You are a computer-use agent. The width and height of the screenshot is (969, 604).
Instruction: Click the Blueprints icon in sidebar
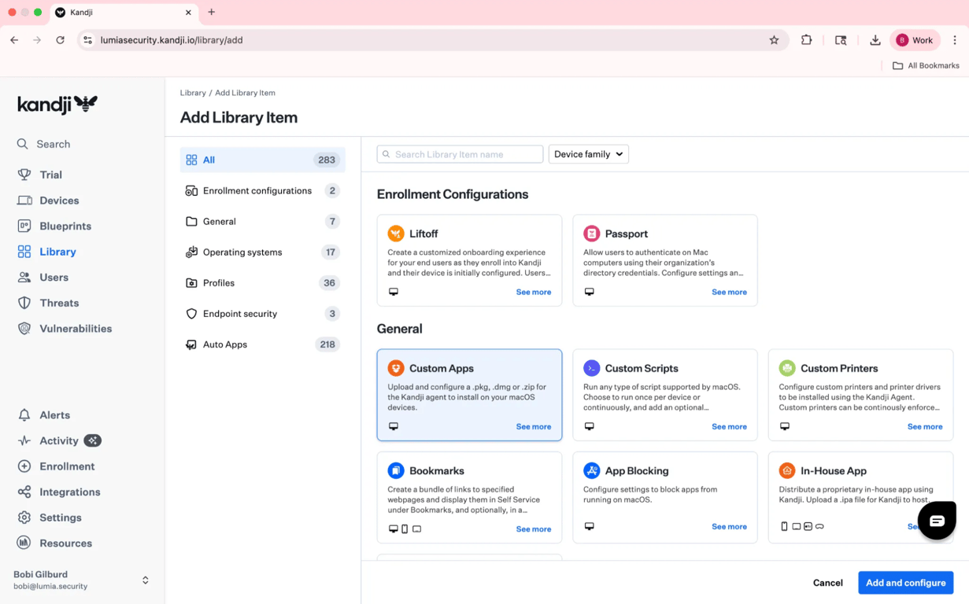(24, 226)
